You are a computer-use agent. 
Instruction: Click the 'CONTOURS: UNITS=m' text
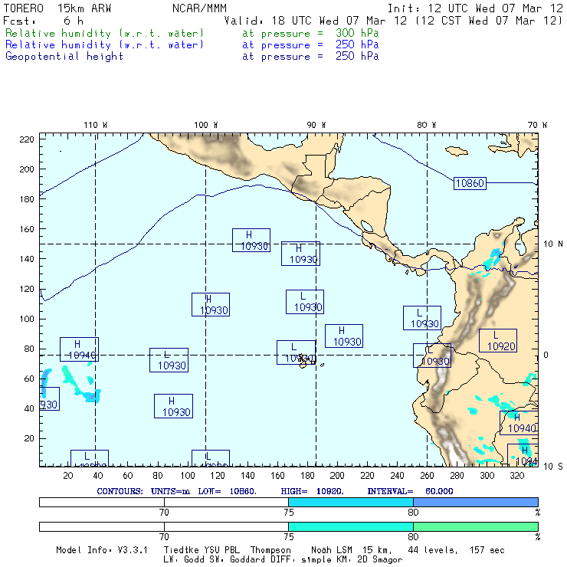pos(143,491)
